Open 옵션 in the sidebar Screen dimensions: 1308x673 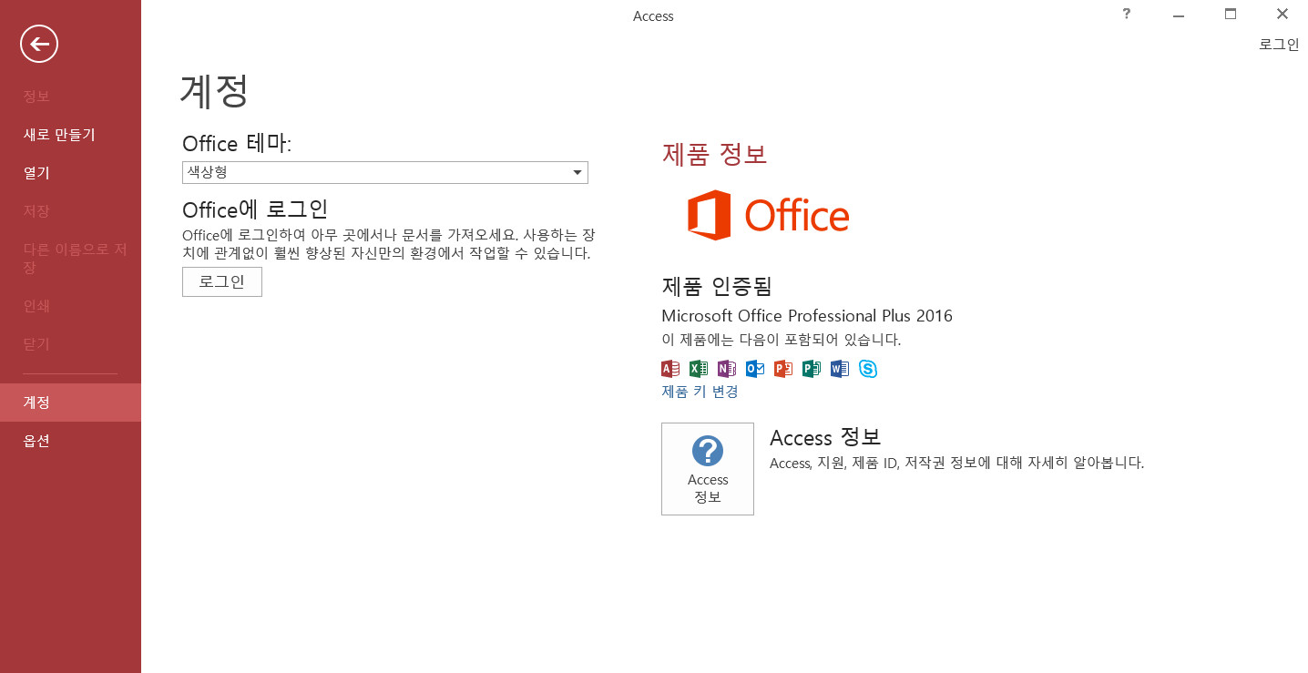[x=70, y=441]
